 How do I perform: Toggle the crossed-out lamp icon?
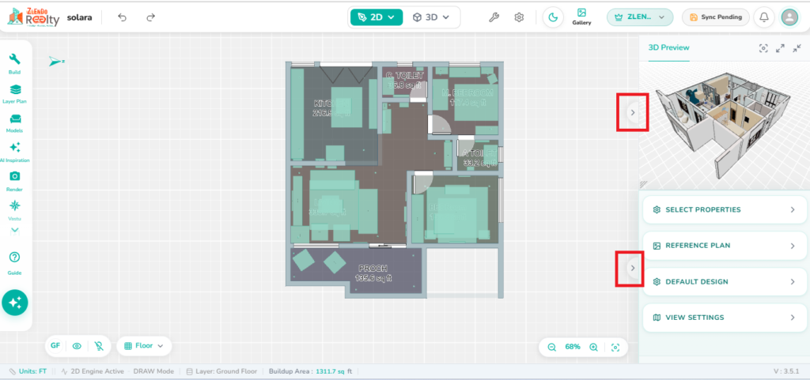[99, 347]
